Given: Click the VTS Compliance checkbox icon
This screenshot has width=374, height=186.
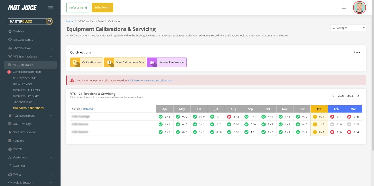Looking at the screenshot, I should [x=10, y=65].
